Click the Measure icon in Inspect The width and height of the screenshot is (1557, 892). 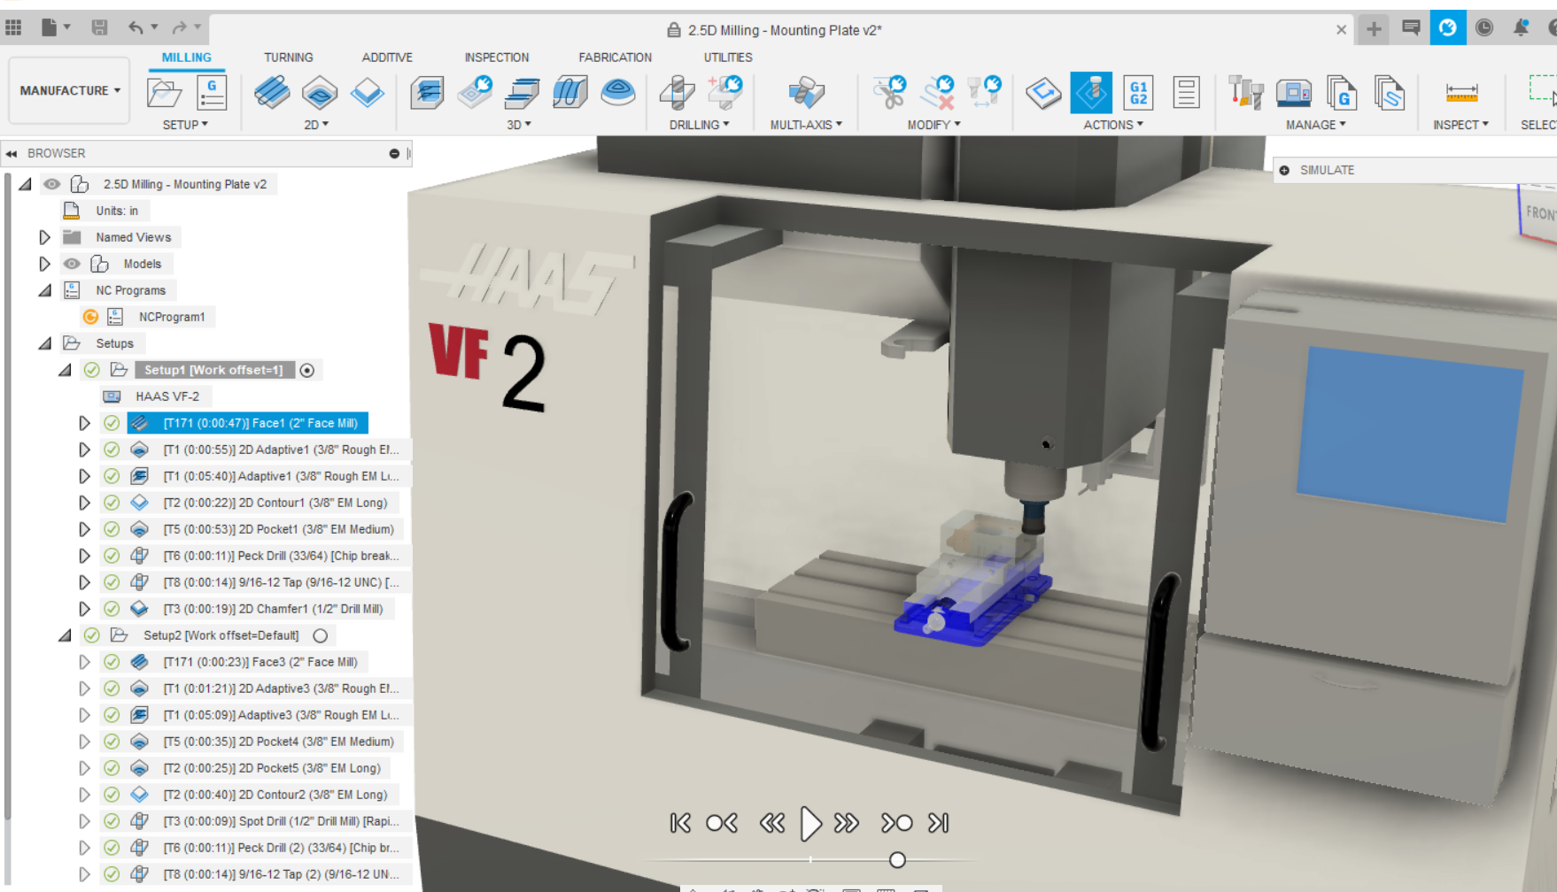coord(1461,93)
